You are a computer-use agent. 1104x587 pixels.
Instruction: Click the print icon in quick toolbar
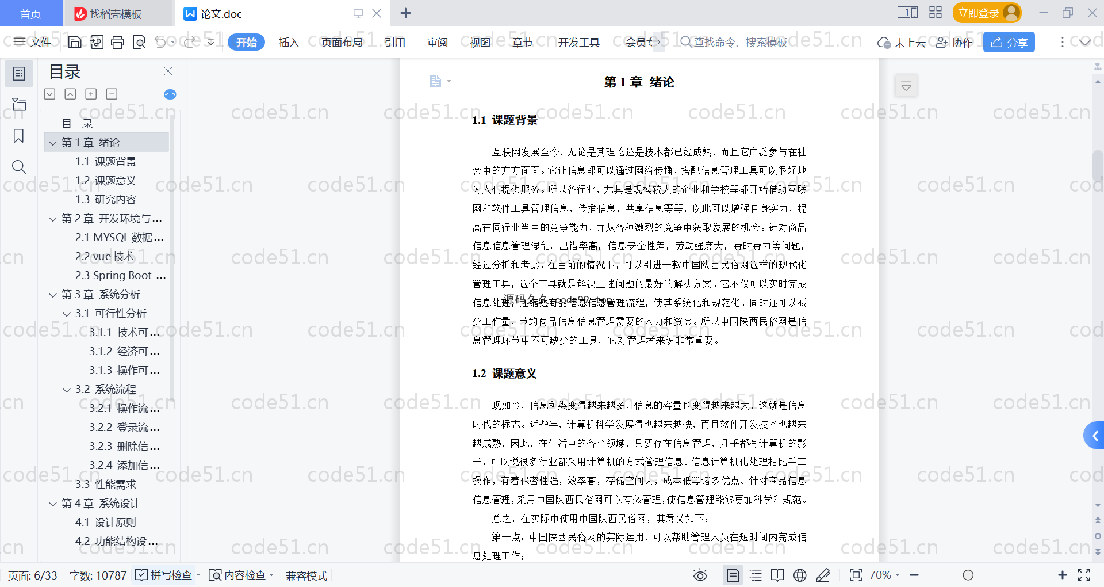[117, 42]
